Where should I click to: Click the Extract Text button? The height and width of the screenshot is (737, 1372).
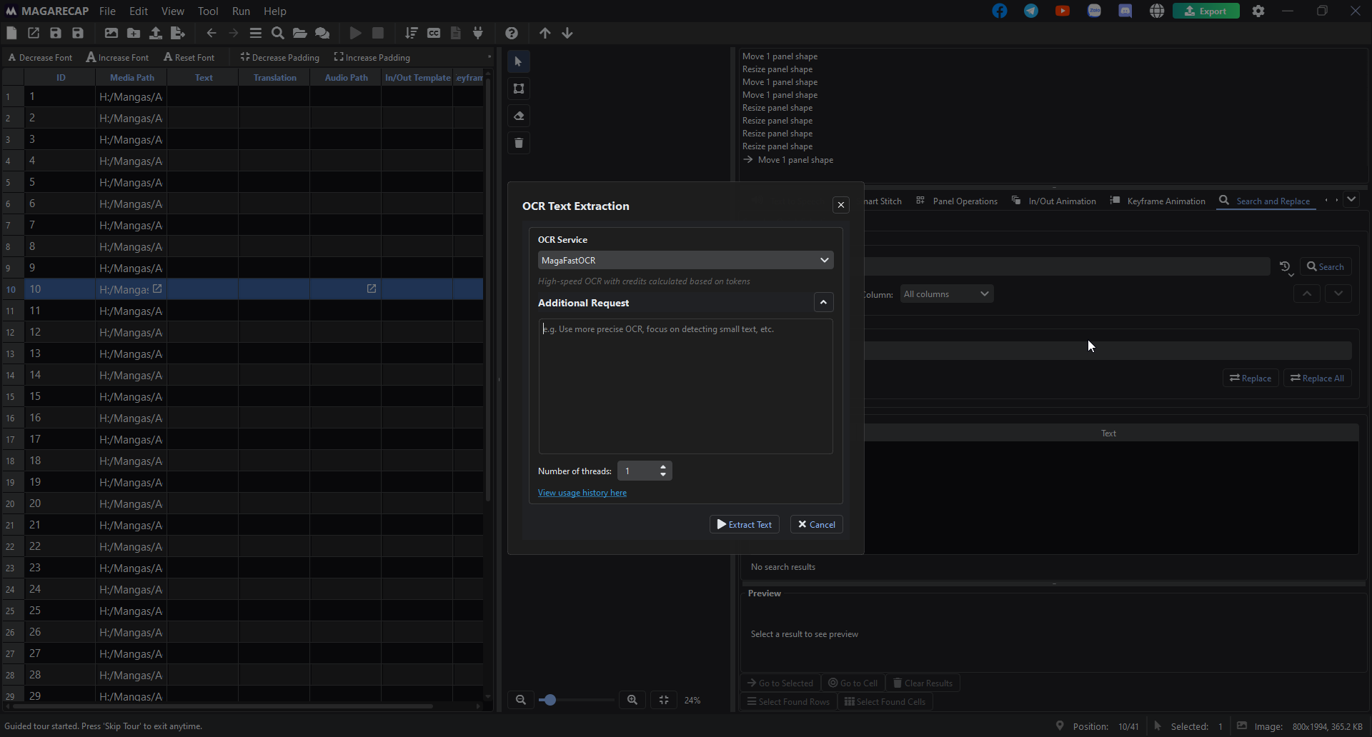(x=745, y=524)
